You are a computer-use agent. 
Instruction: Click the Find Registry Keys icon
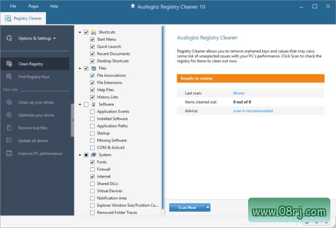[x=9, y=77]
